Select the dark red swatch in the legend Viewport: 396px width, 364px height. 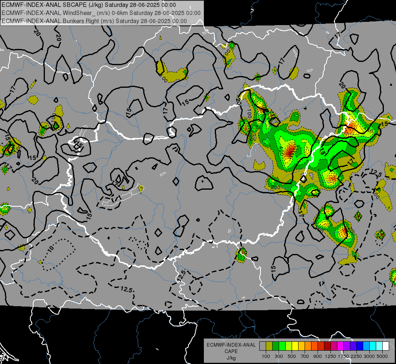328,346
